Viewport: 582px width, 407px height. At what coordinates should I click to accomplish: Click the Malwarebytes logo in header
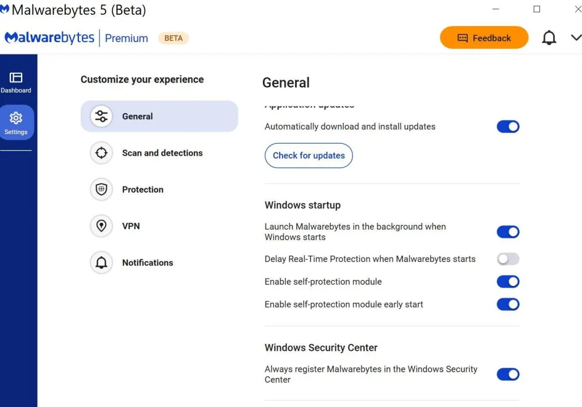(x=49, y=38)
